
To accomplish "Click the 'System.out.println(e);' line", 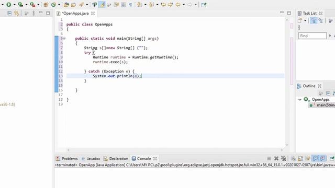I will click(x=117, y=76).
